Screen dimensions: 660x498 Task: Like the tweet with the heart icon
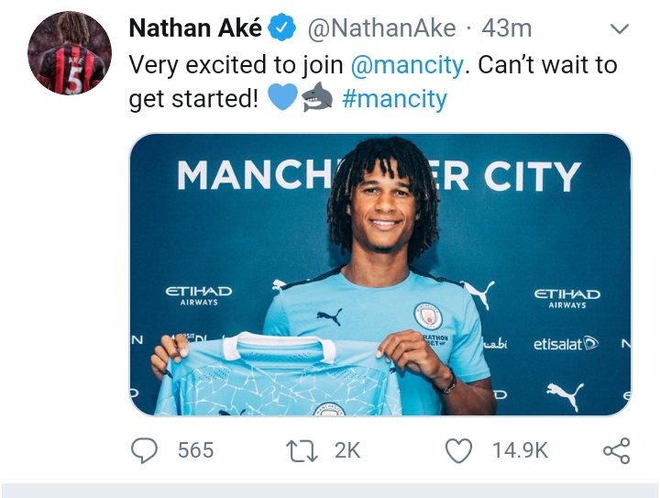tap(458, 450)
